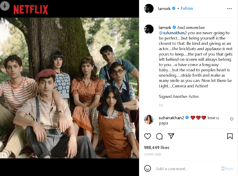
Task: Like the post with the heart icon
Action: tap(148, 136)
